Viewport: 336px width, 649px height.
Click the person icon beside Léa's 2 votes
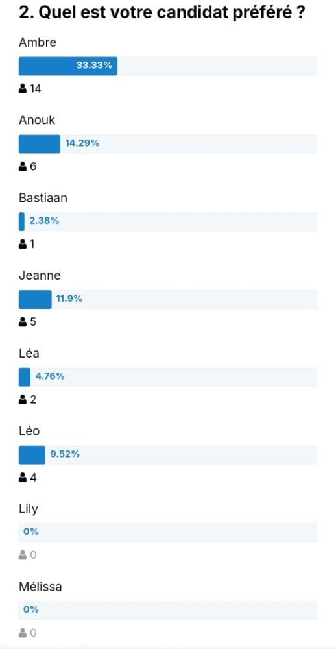(x=23, y=400)
